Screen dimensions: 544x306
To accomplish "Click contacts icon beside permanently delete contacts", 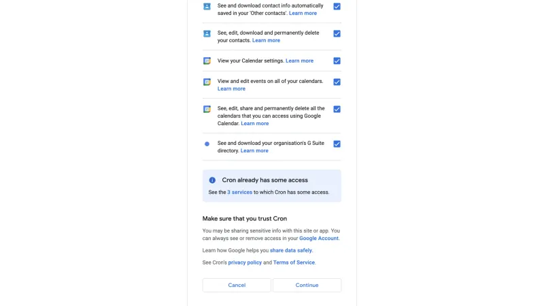I will (x=207, y=33).
